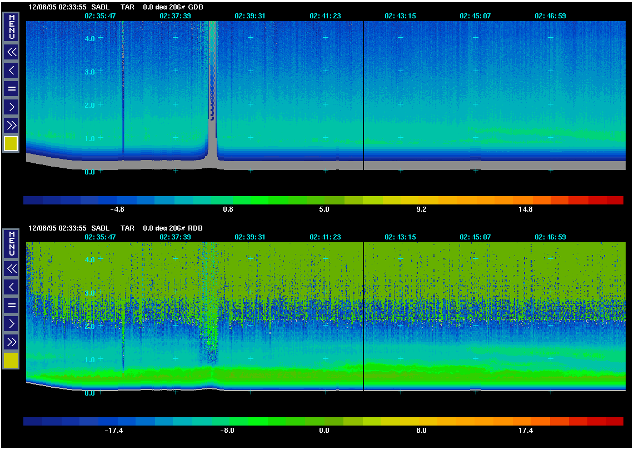Click the yellow square in top GDB panel
The image size is (634, 450).
pos(11,144)
